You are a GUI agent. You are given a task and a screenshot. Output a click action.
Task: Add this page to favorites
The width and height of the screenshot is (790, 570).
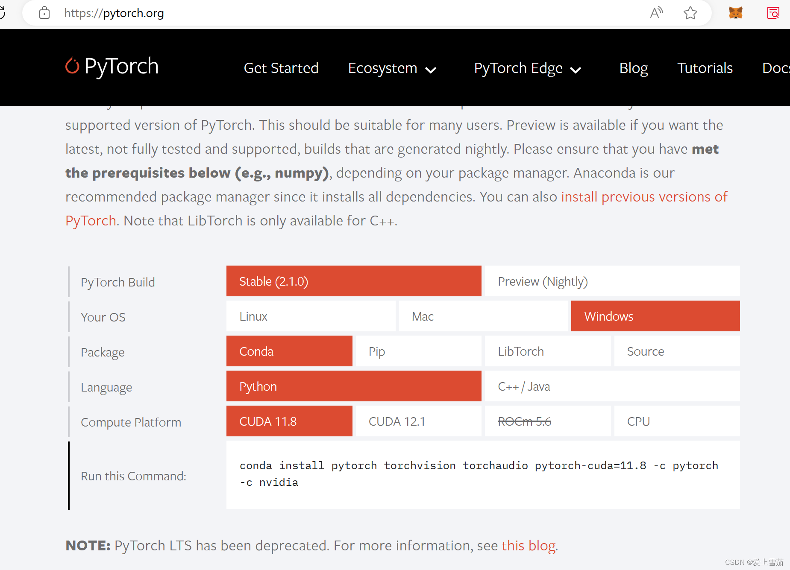690,13
